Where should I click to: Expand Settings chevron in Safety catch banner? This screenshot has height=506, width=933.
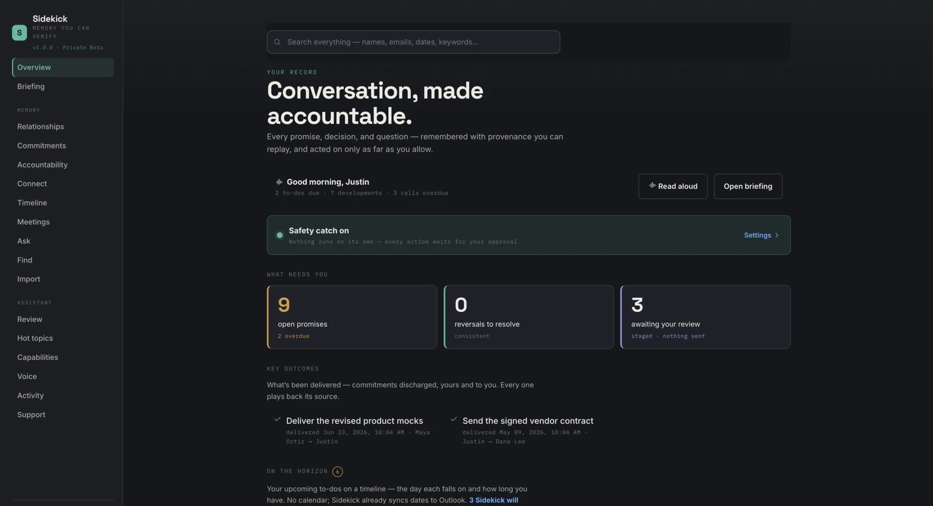click(x=777, y=235)
